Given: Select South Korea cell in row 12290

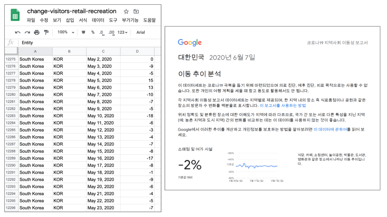Looking at the screenshot, I should pyautogui.click(x=35, y=165).
